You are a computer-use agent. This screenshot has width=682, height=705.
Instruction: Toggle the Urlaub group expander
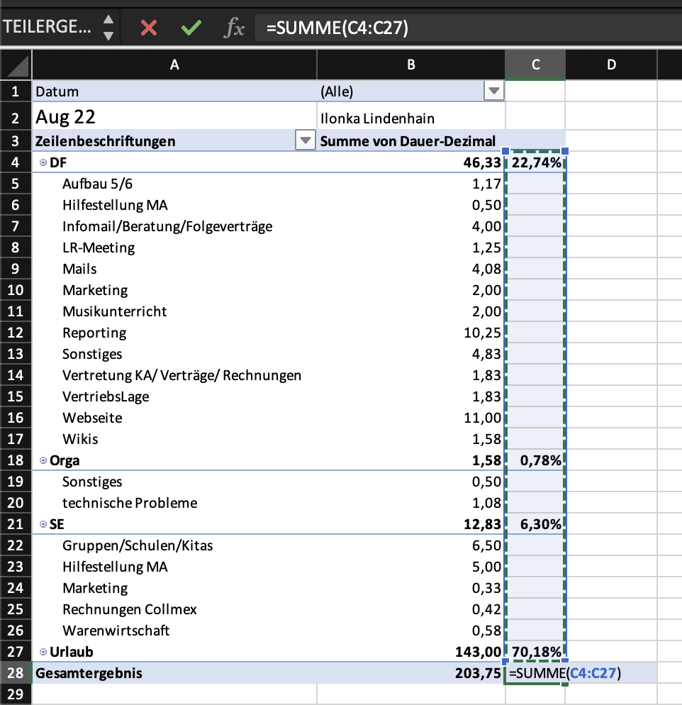pyautogui.click(x=43, y=652)
